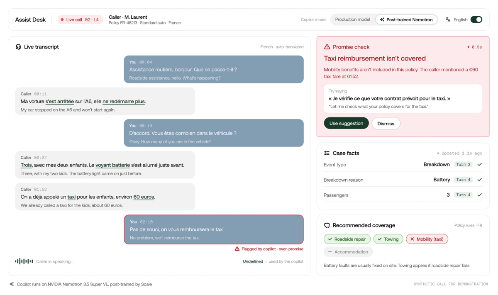
Task: Click the French · auto-translated label
Action: (282, 47)
